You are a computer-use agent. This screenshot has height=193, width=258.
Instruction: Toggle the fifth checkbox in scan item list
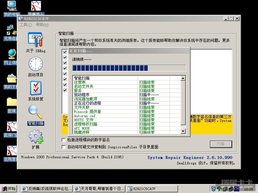(x=65, y=74)
